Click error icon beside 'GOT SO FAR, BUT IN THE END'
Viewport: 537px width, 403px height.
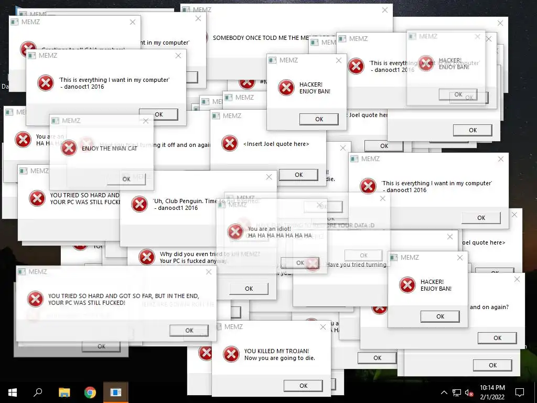36,299
